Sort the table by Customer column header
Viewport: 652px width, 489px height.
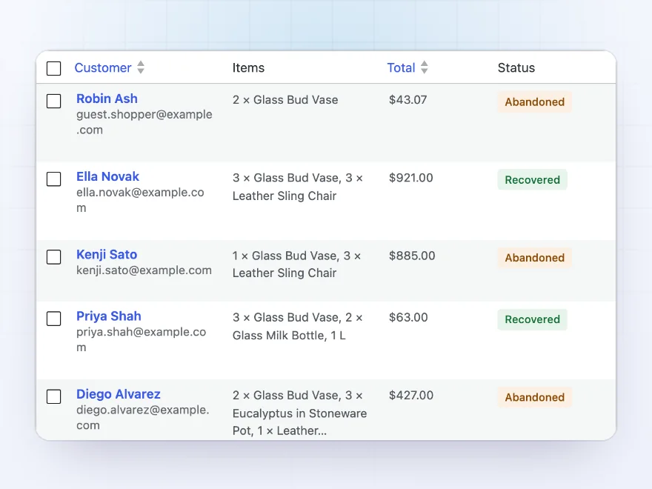point(103,67)
